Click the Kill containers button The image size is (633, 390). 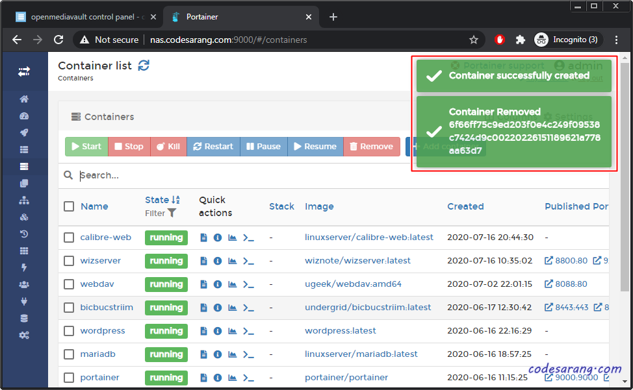[x=168, y=147]
